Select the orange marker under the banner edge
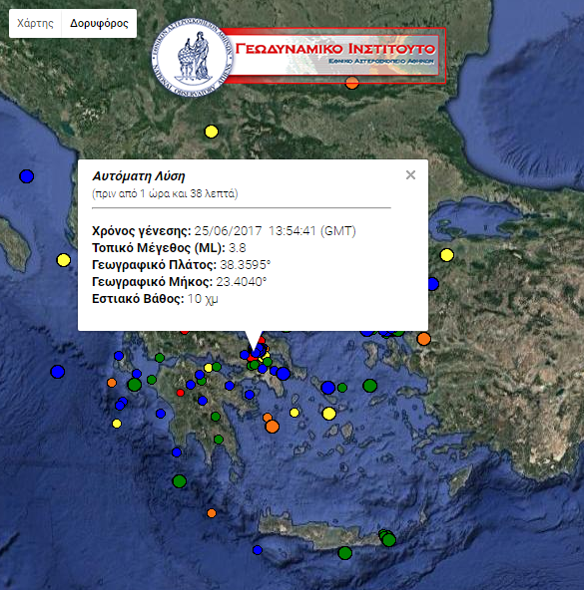 click(352, 84)
